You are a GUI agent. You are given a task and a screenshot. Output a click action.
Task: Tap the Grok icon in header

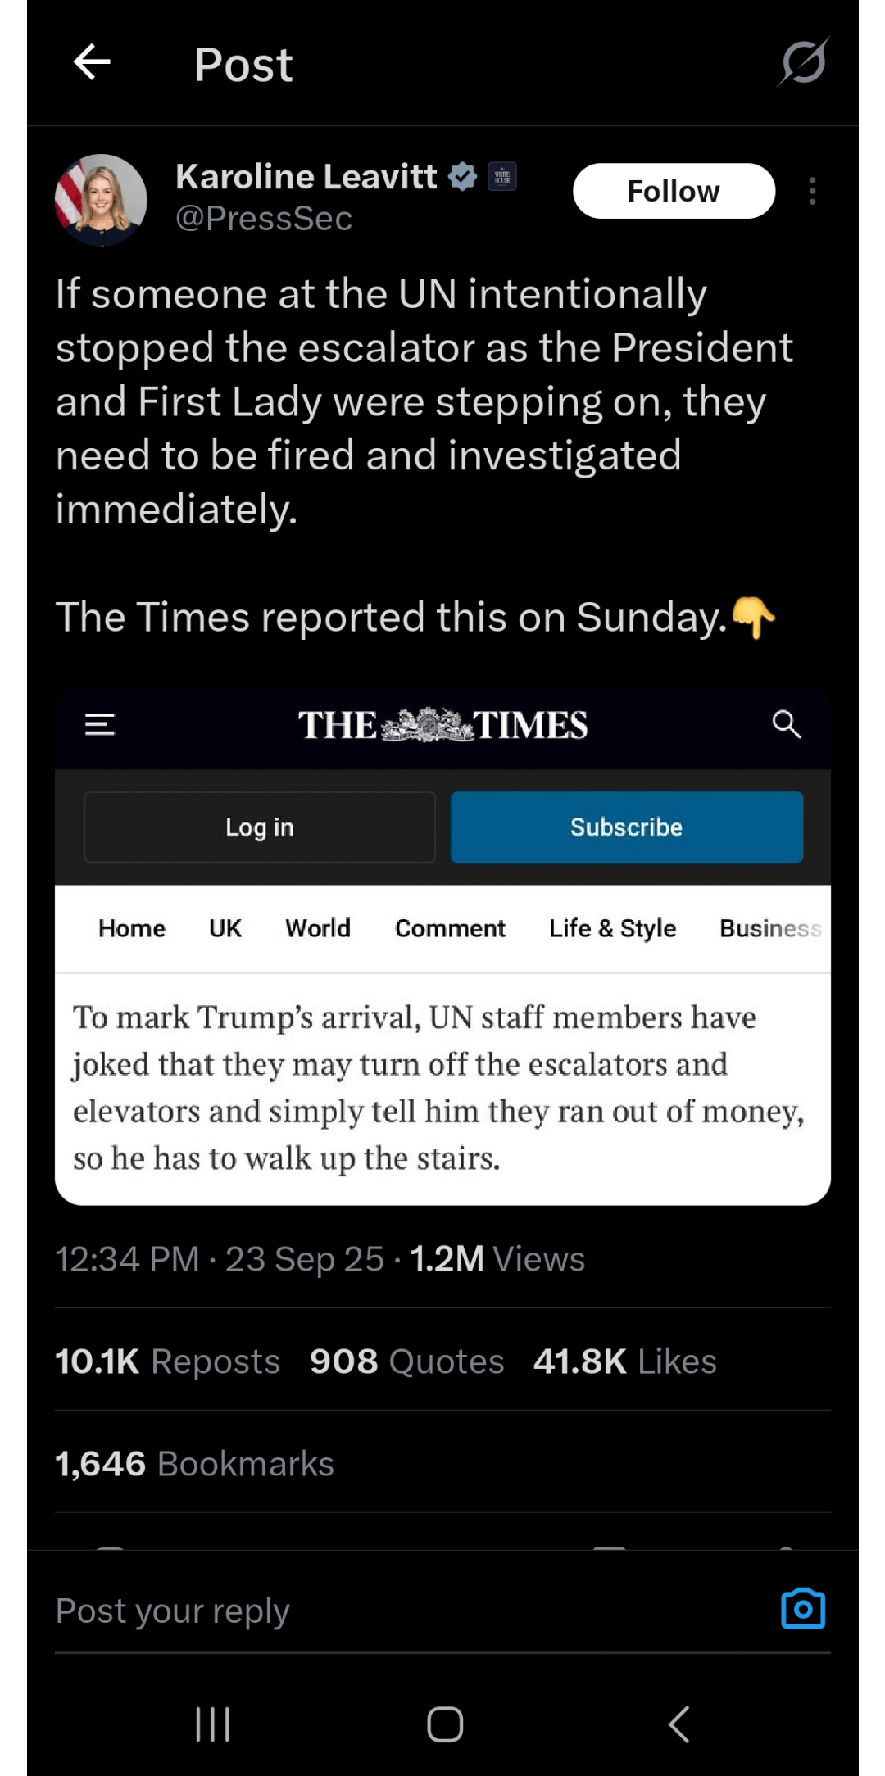(803, 62)
